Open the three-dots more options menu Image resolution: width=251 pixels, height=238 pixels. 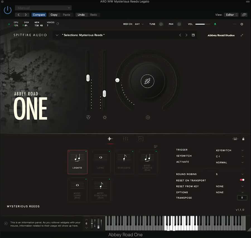tap(234, 24)
